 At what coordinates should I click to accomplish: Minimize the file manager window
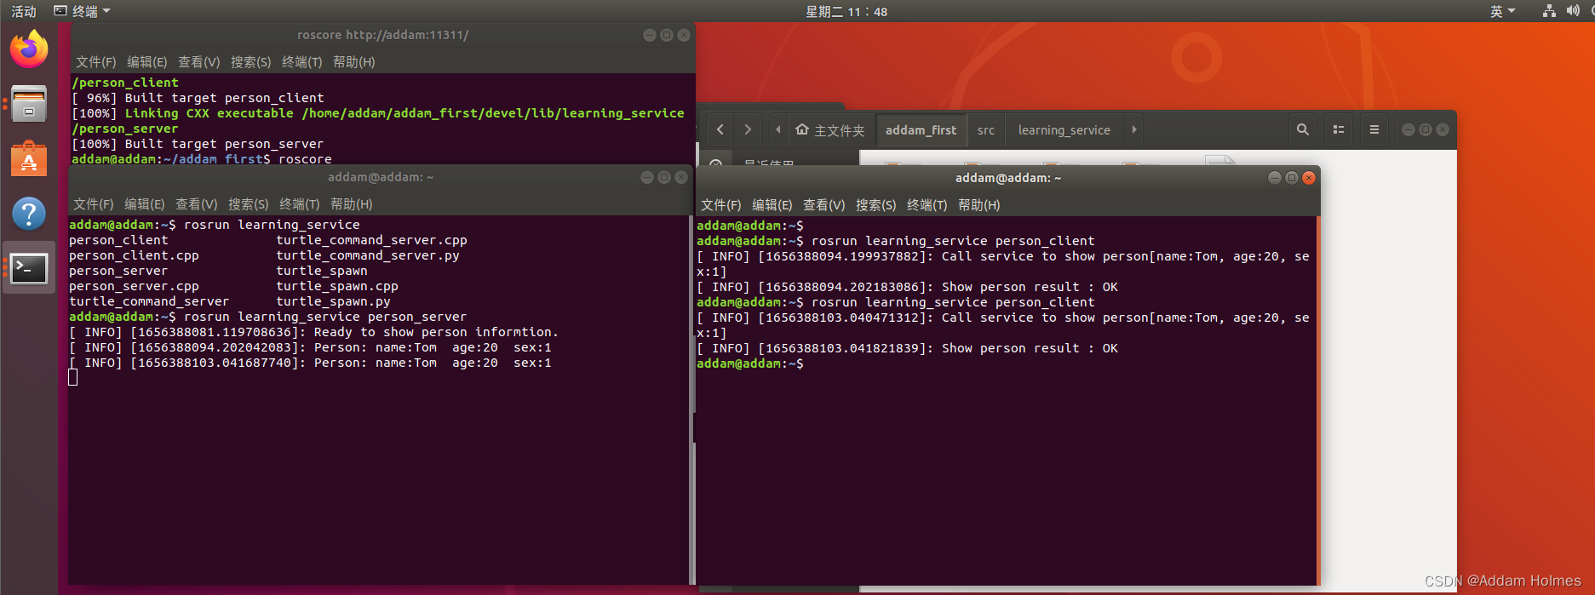pyautogui.click(x=1409, y=129)
